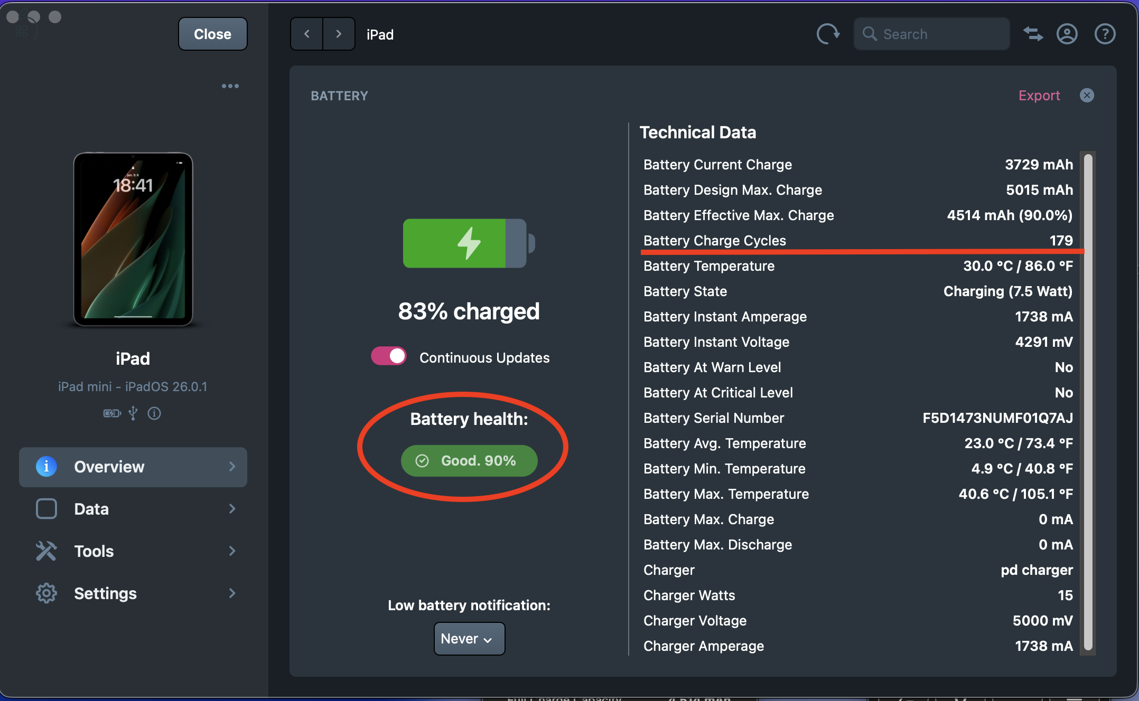The width and height of the screenshot is (1139, 701).
Task: Dismiss the Battery panel with the X icon
Action: (x=1087, y=96)
